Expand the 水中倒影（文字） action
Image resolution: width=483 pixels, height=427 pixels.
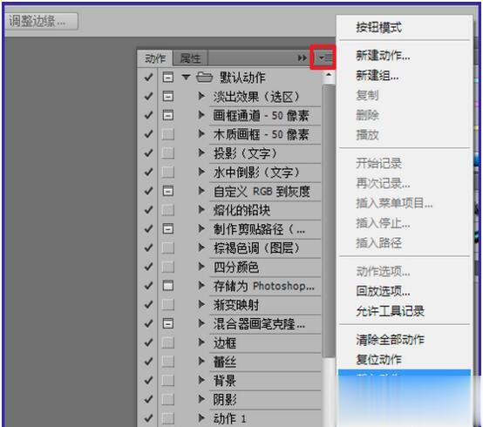[201, 172]
